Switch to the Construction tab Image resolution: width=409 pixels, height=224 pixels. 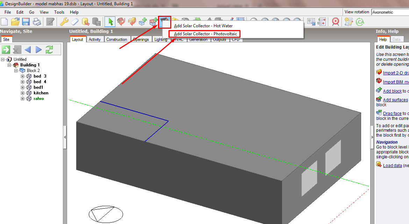117,39
